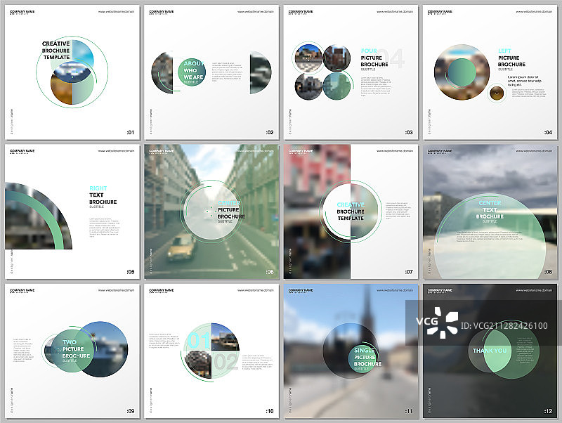The height and width of the screenshot is (423, 562).
Task: Select the "RIGHT TEXT BROCHURE" heading
Action: (103, 195)
